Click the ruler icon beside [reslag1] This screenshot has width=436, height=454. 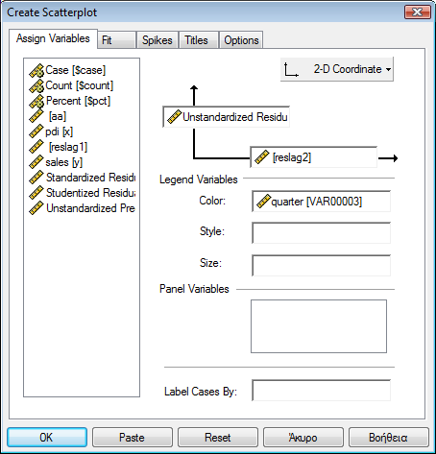point(36,147)
